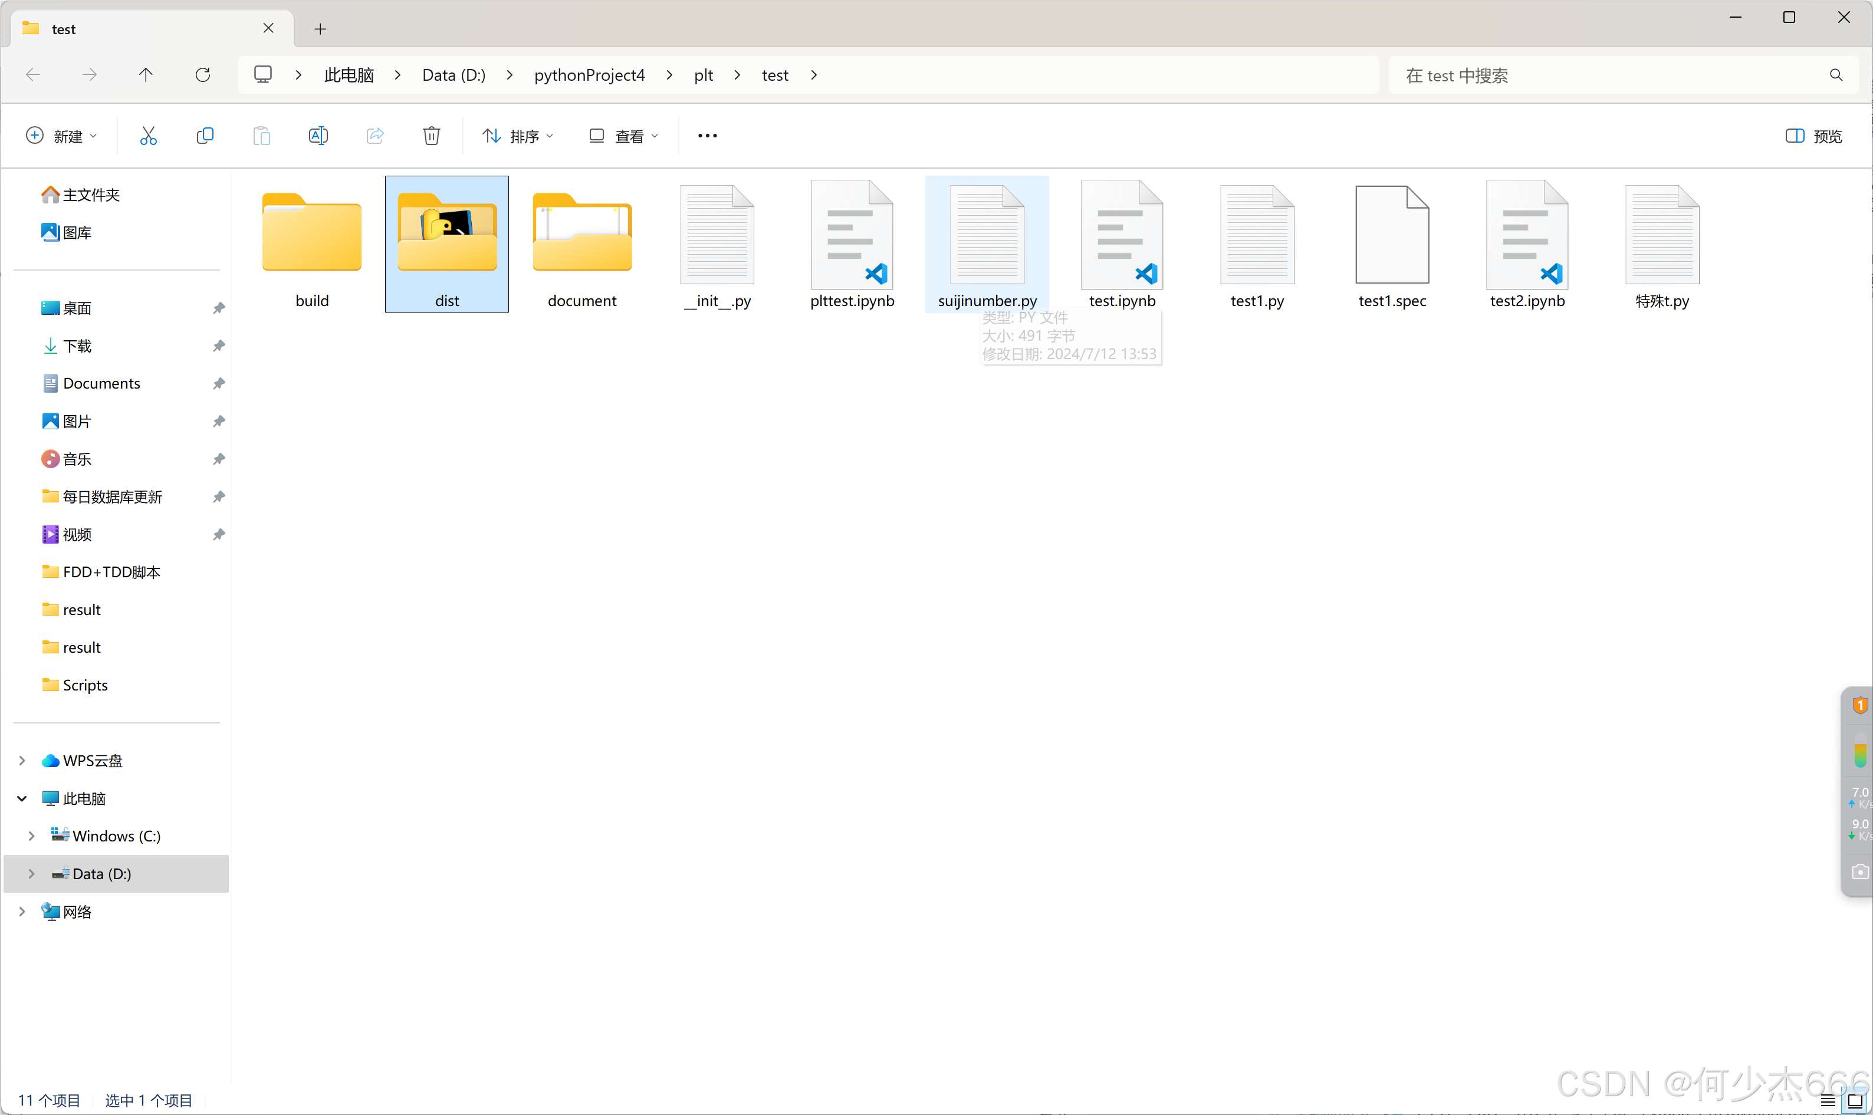Switch to large icons view toggle
Screen dimensions: 1873x1115
click(x=1854, y=1101)
